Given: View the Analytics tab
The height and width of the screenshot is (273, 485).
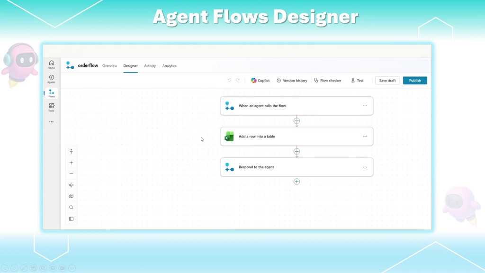Looking at the screenshot, I should point(170,65).
